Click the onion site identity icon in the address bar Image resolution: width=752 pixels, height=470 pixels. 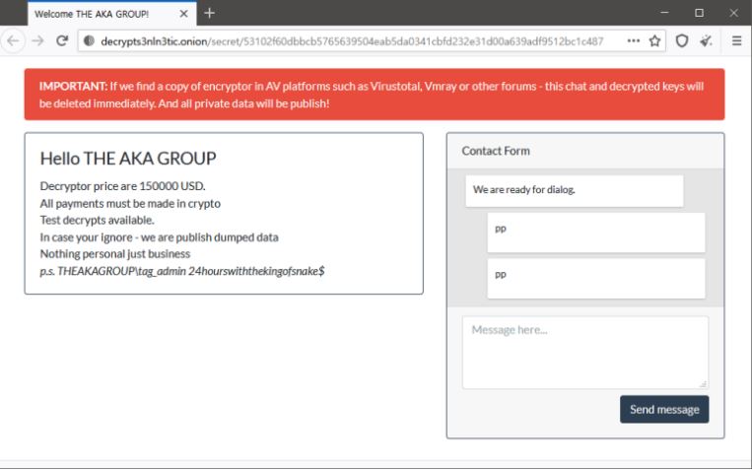pyautogui.click(x=89, y=40)
